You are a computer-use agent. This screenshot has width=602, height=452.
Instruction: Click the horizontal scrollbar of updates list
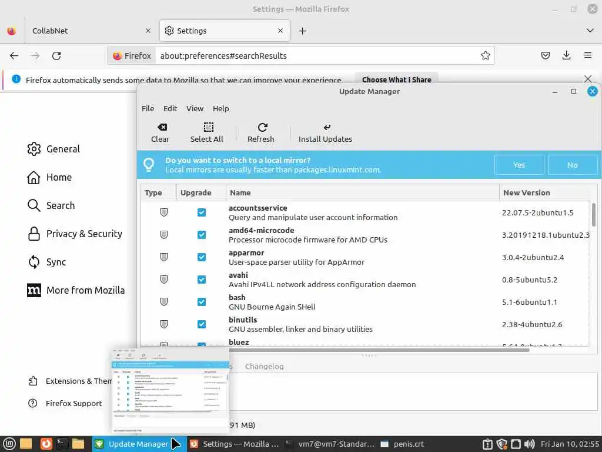pyautogui.click(x=379, y=350)
